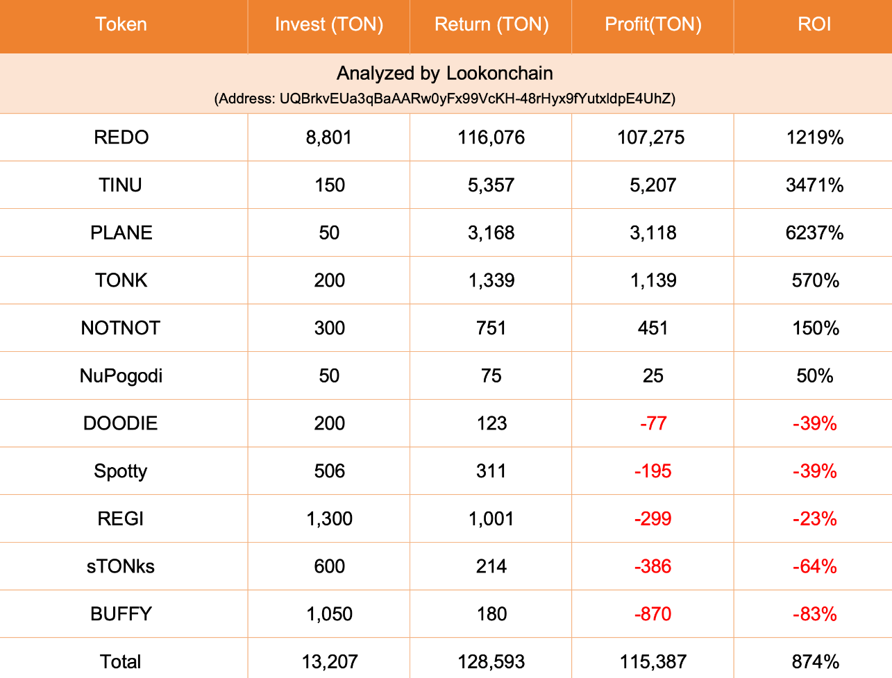Select DOODIE red profit value -77
The image size is (892, 678).
coord(653,423)
